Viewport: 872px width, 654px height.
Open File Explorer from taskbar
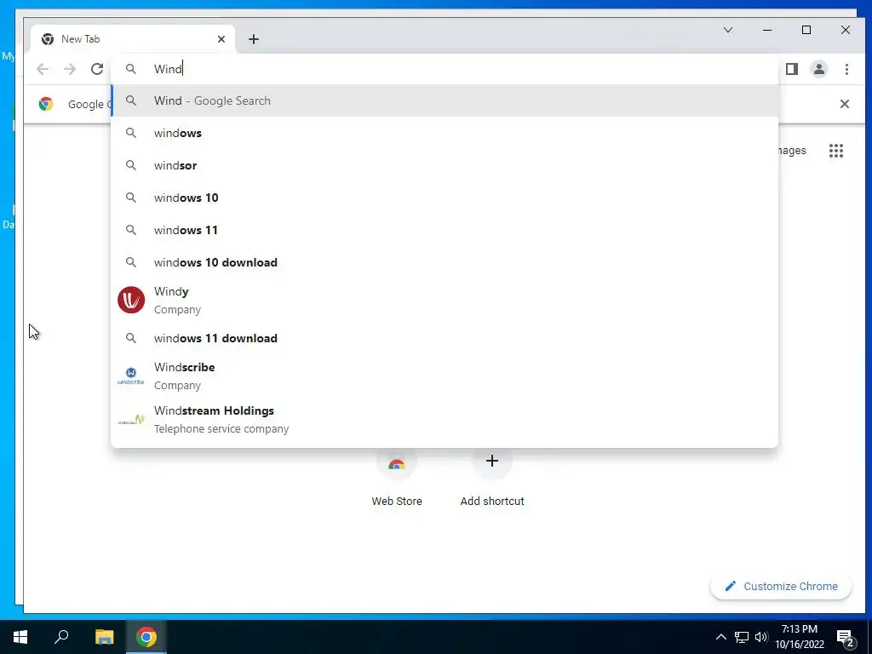point(104,637)
